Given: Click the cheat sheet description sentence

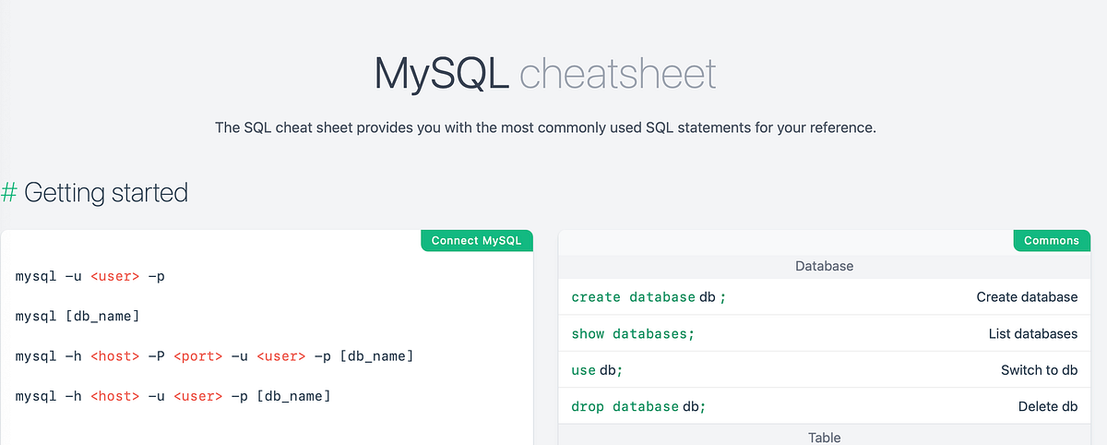Looking at the screenshot, I should [x=545, y=127].
